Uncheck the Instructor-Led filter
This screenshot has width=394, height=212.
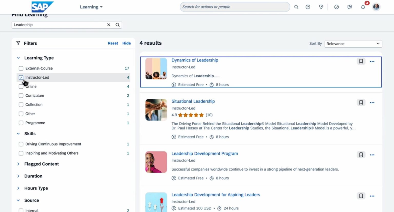coord(21,77)
